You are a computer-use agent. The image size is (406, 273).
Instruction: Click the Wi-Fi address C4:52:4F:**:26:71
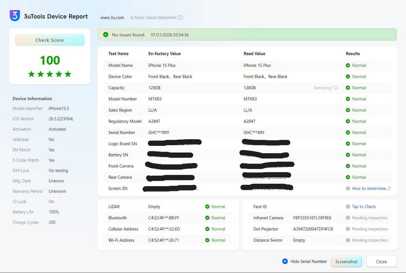[x=164, y=240]
